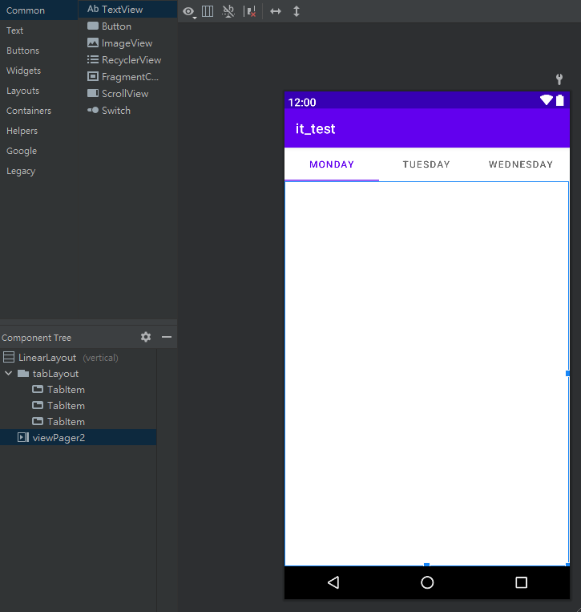Collapse the tabLayout tree node
Image resolution: width=581 pixels, height=612 pixels.
tap(8, 374)
